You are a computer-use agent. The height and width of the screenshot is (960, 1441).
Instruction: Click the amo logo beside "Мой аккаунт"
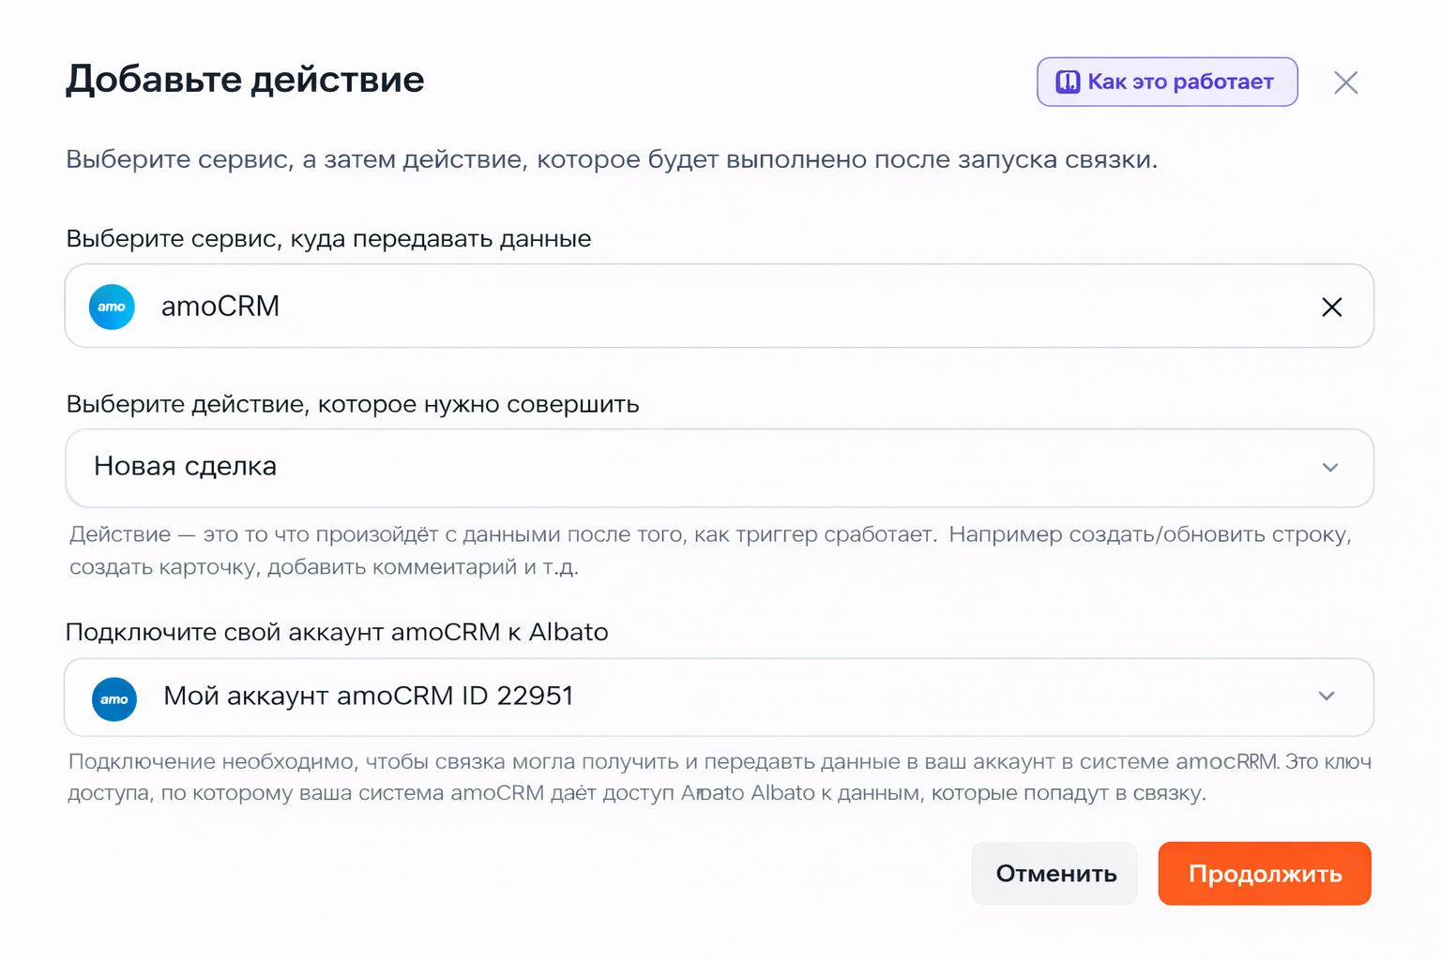pyautogui.click(x=114, y=698)
